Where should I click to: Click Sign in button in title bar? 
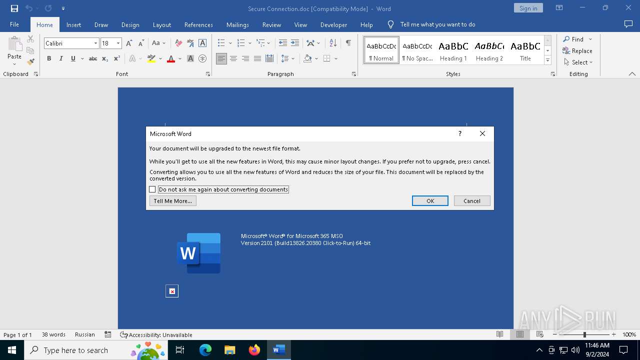[x=528, y=8]
